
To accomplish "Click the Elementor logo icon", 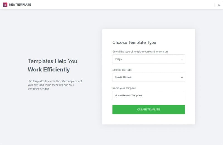I will 5,5.
